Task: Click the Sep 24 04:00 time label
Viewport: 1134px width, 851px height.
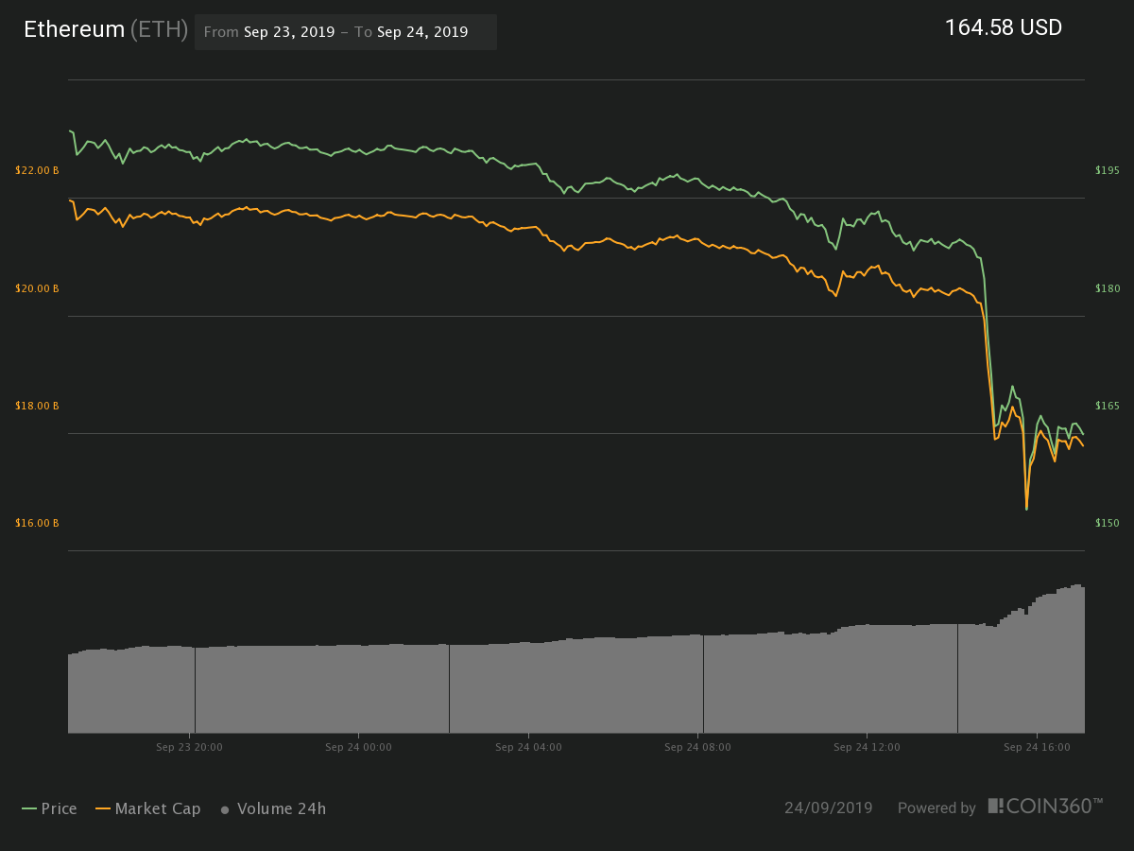Action: coord(528,747)
